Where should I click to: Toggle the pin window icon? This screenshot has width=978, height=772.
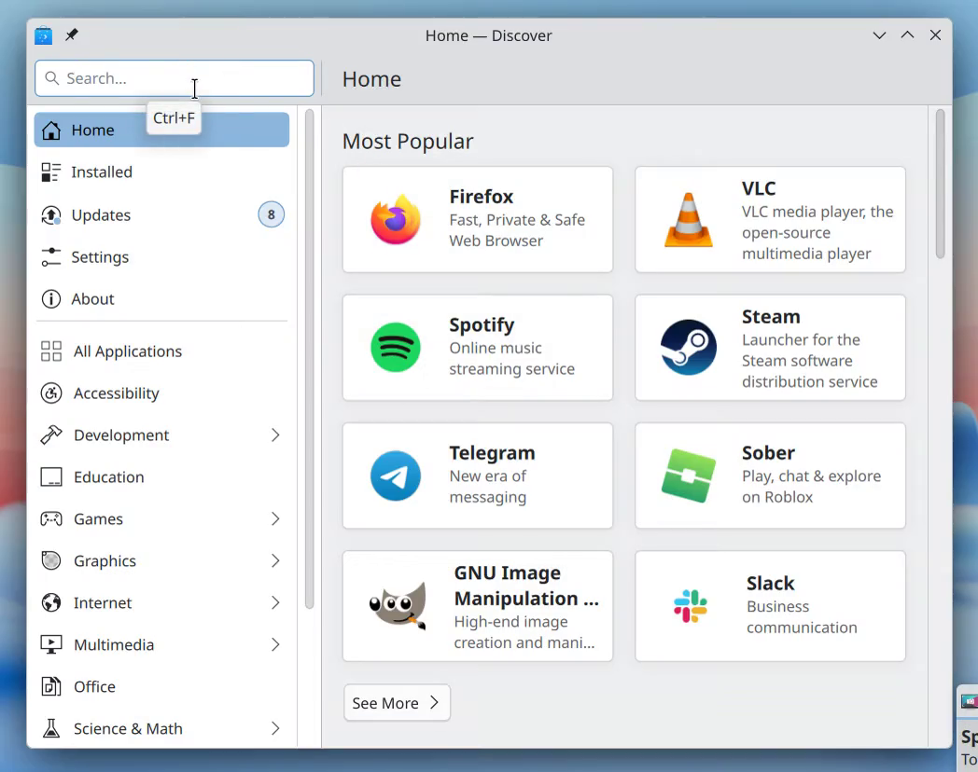click(72, 34)
